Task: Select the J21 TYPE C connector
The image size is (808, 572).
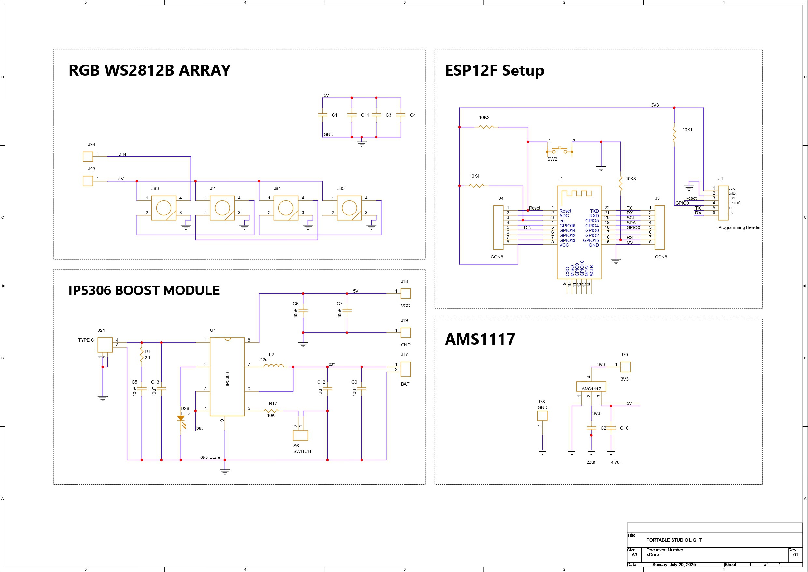Action: click(105, 345)
